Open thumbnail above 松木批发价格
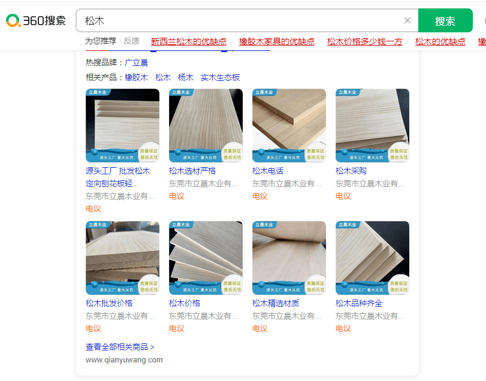 click(x=122, y=258)
